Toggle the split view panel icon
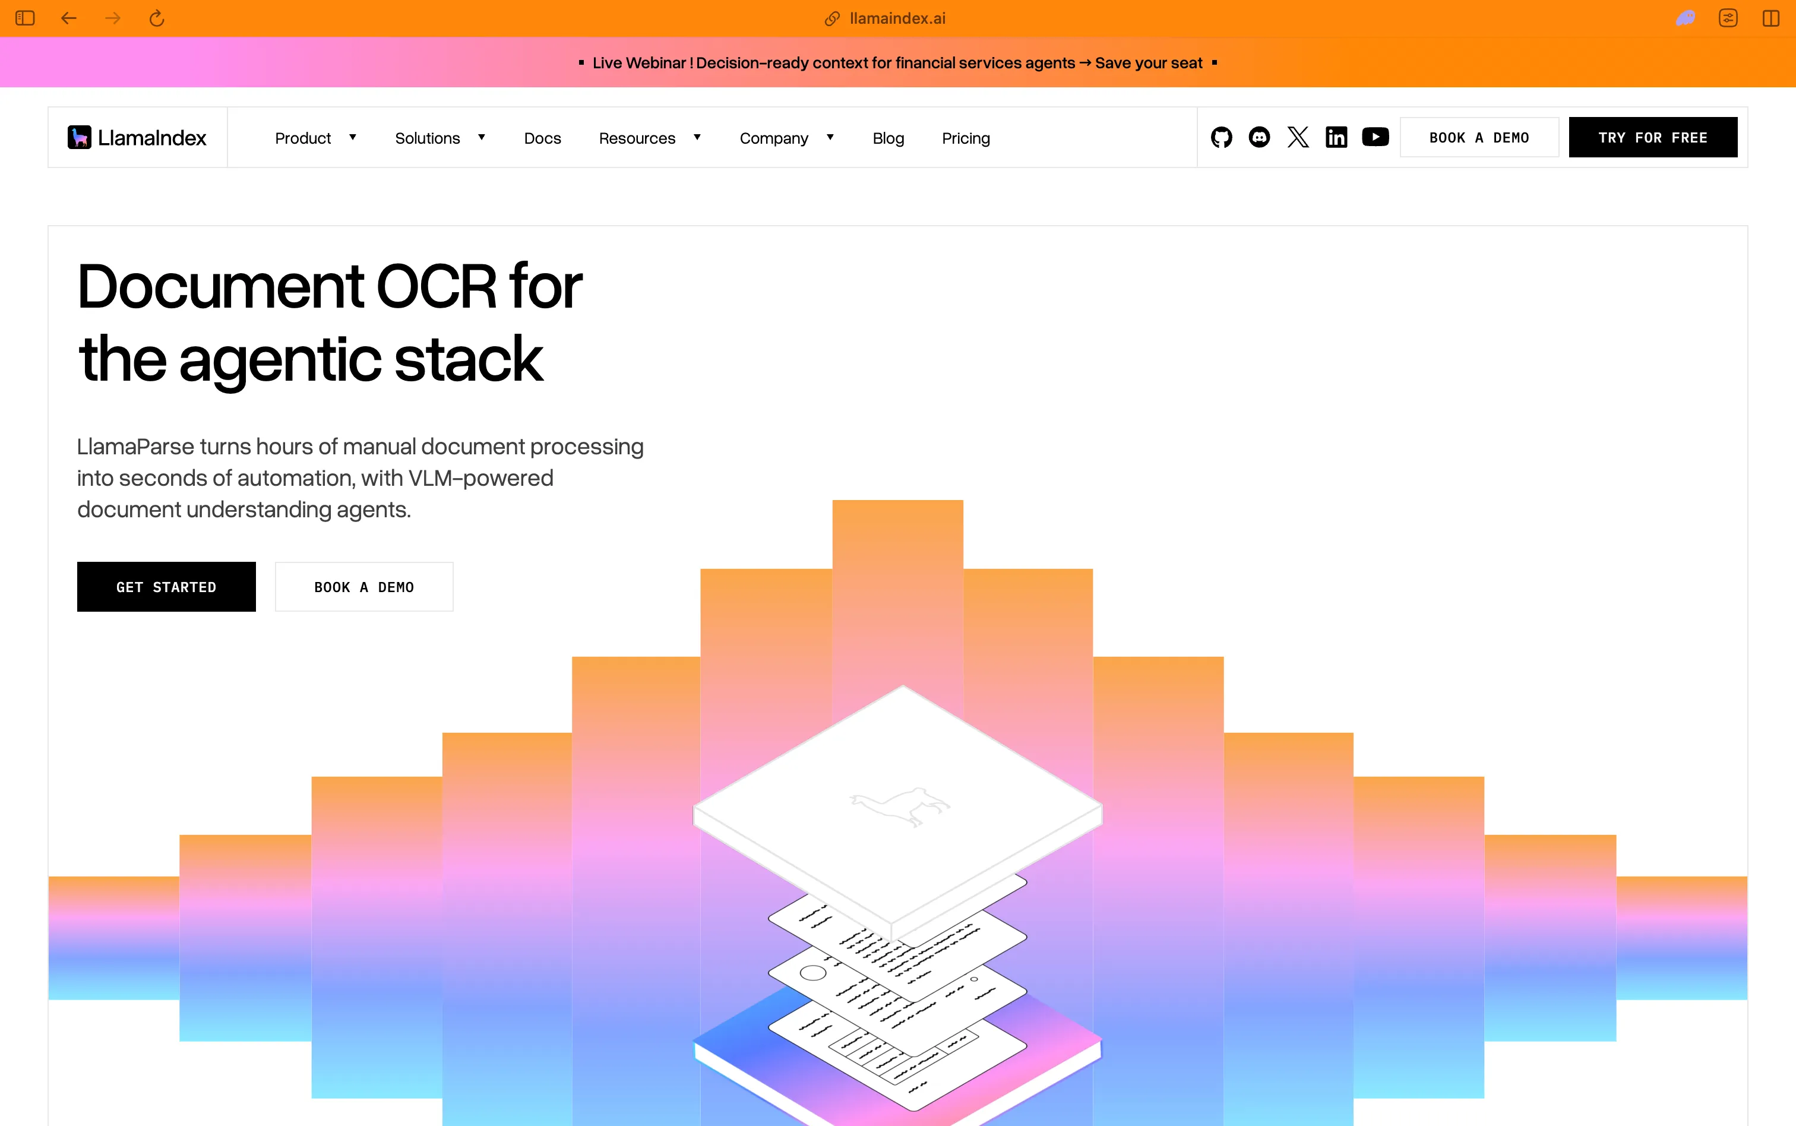 point(1772,18)
